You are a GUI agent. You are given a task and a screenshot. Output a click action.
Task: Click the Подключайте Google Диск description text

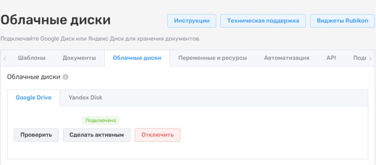[100, 38]
